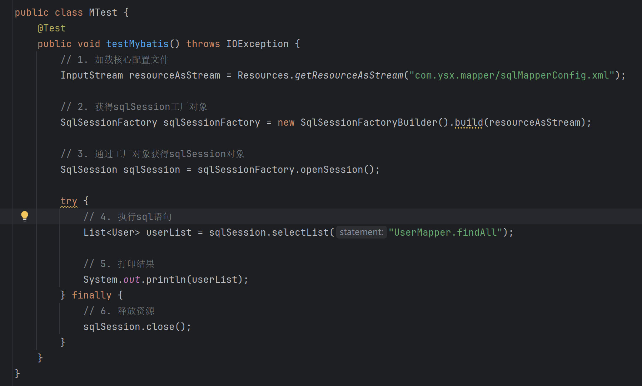The width and height of the screenshot is (642, 386).
Task: Click the InputStream type name
Action: [x=92, y=75]
